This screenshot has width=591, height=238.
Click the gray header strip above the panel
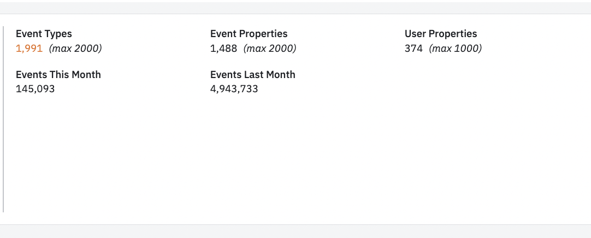click(x=295, y=8)
